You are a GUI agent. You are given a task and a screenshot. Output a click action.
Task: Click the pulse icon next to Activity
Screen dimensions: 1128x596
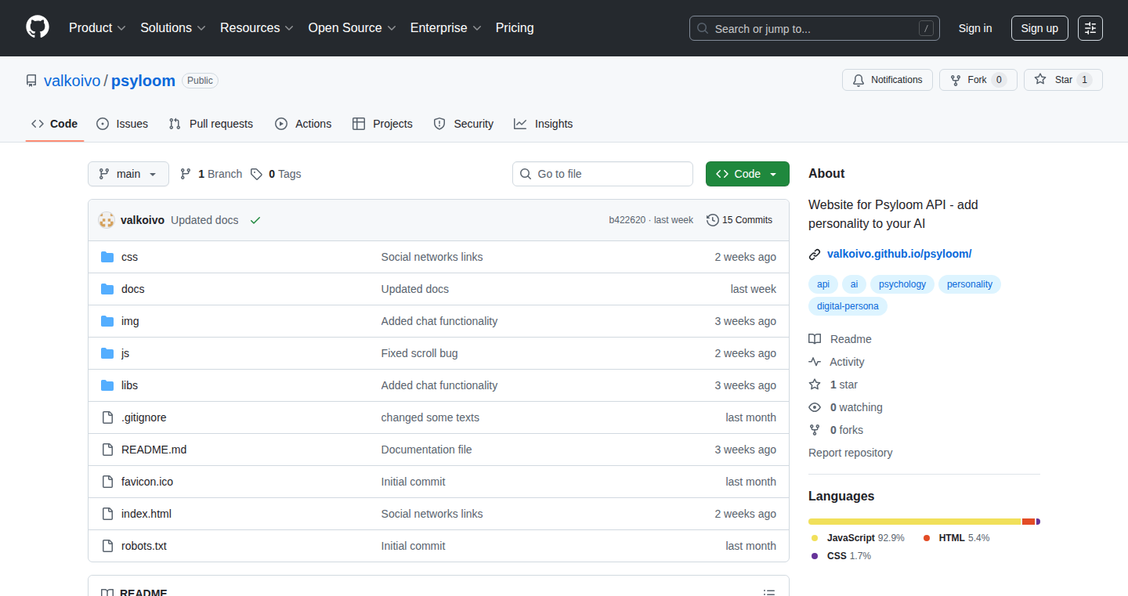(815, 362)
